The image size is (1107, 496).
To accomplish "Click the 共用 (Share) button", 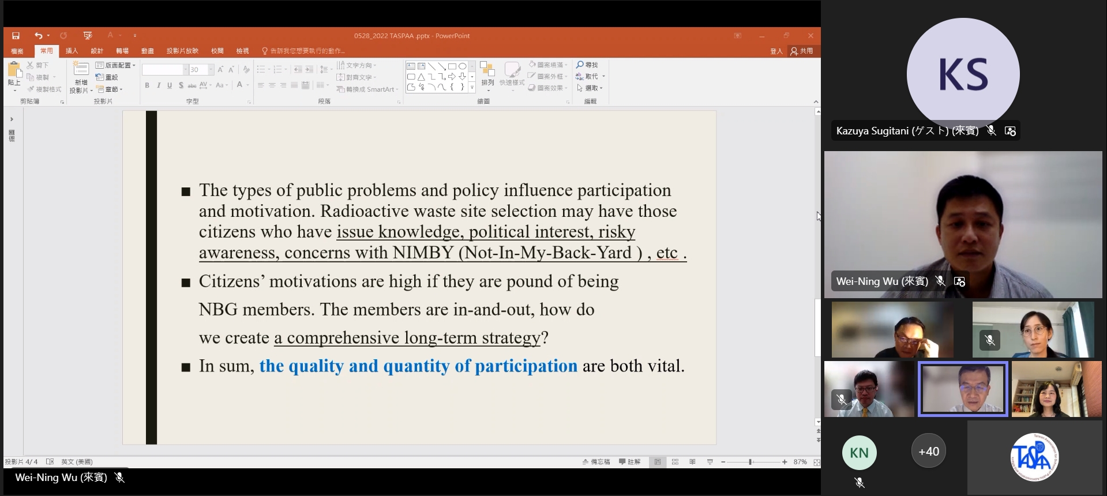I will pos(802,51).
